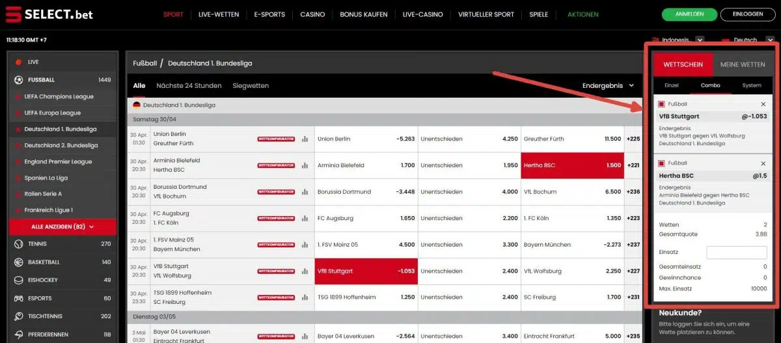Deselect the Hertha BSC 1.500 odds cell
The width and height of the screenshot is (781, 343).
click(x=572, y=165)
